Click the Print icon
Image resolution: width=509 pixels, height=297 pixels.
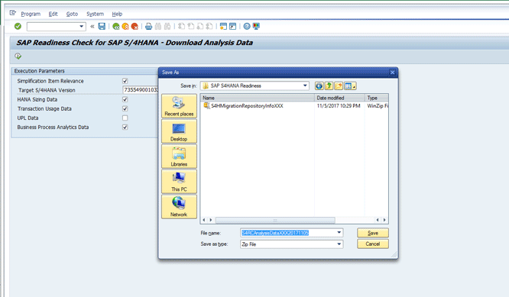(149, 27)
